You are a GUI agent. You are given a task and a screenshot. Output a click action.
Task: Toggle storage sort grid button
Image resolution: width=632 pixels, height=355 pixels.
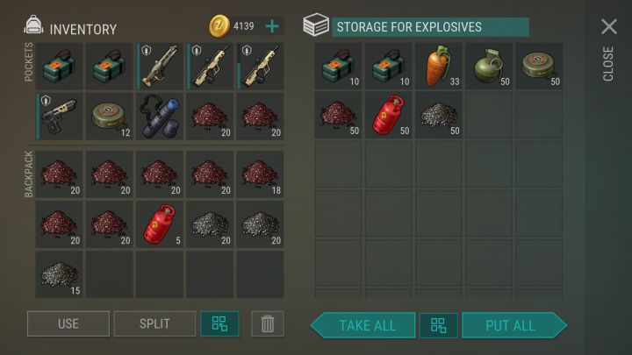(x=439, y=325)
